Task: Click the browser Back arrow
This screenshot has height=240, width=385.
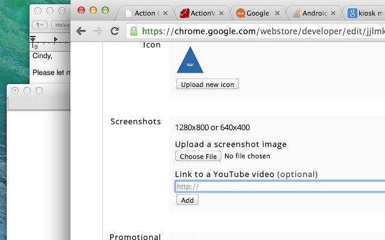Action: pos(81,31)
